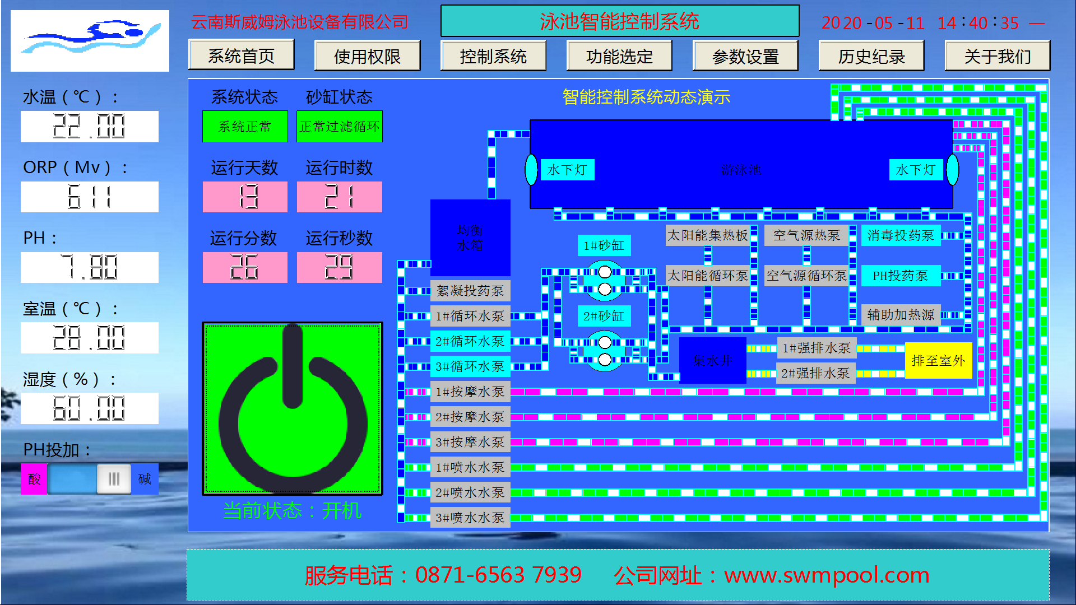Toggle the 消毒投药泵 dosing pump
The width and height of the screenshot is (1076, 605).
click(x=900, y=235)
